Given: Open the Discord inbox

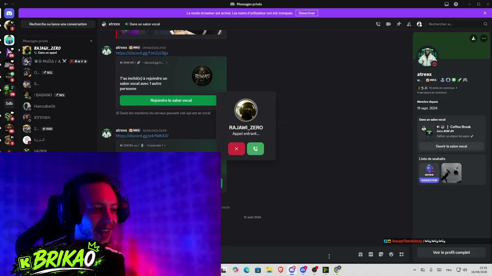Looking at the screenshot, I should [x=447, y=4].
